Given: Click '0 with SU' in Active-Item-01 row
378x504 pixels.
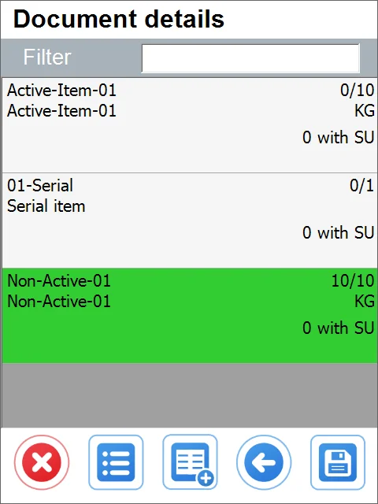Looking at the screenshot, I should click(339, 137).
